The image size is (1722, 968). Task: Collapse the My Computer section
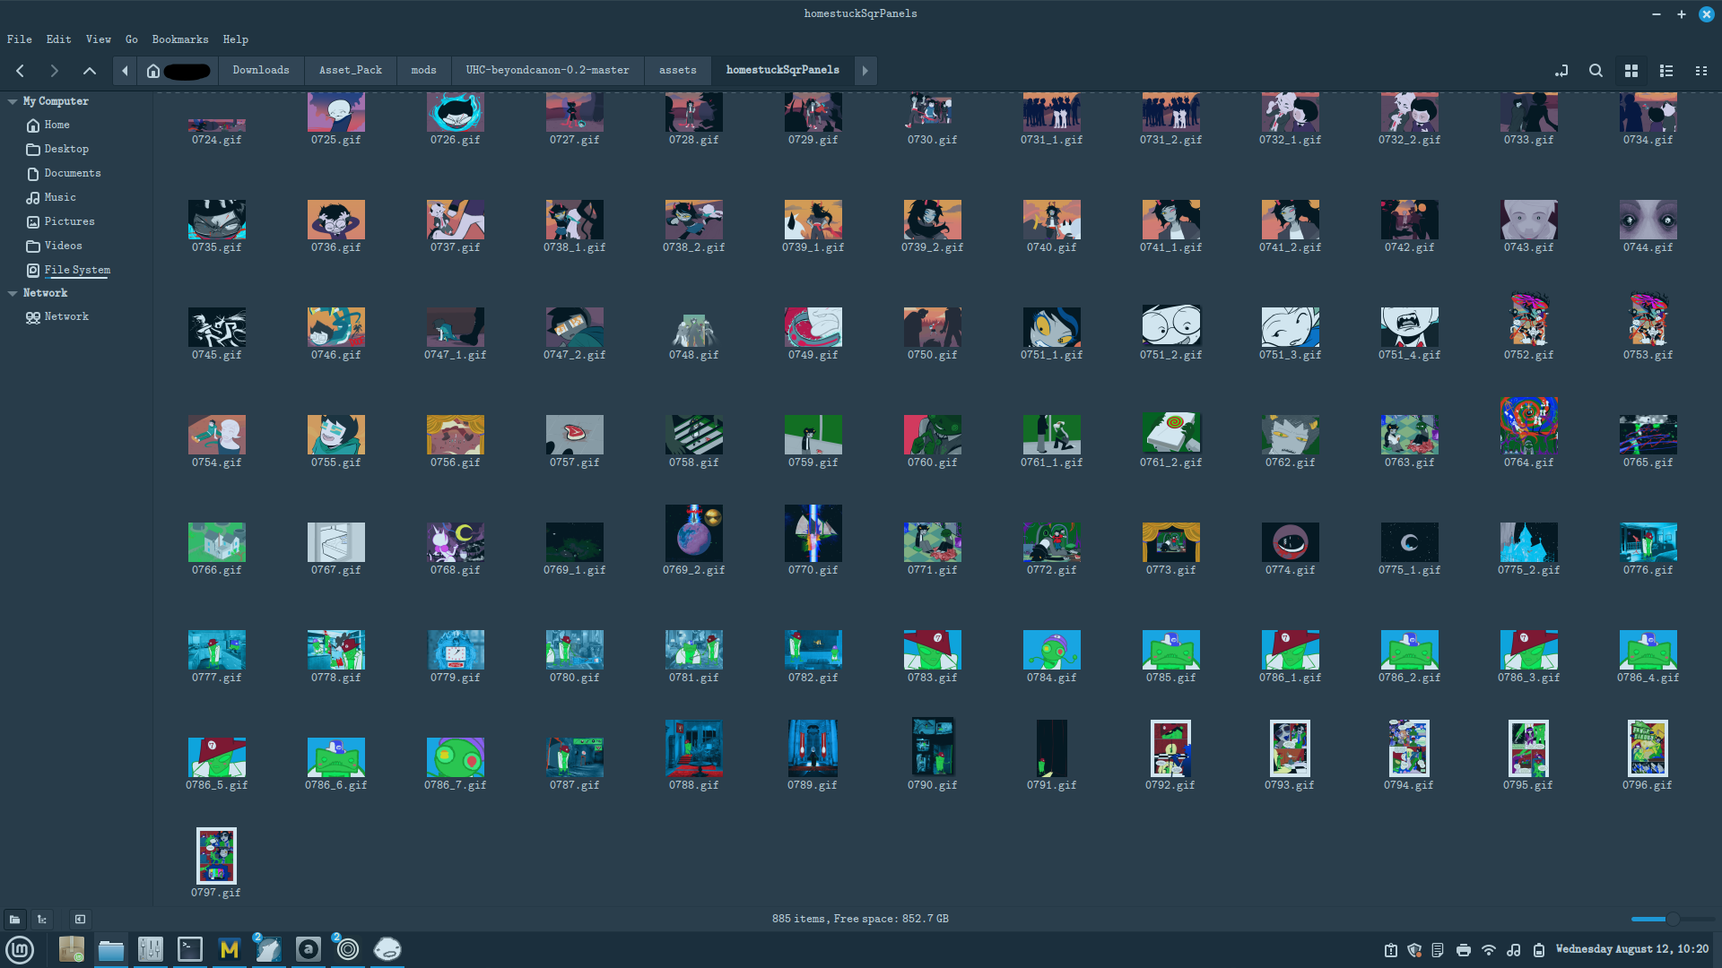13,102
